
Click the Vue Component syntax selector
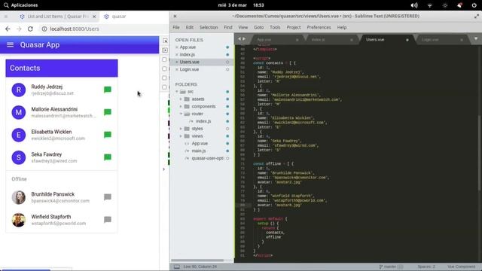[461, 266]
